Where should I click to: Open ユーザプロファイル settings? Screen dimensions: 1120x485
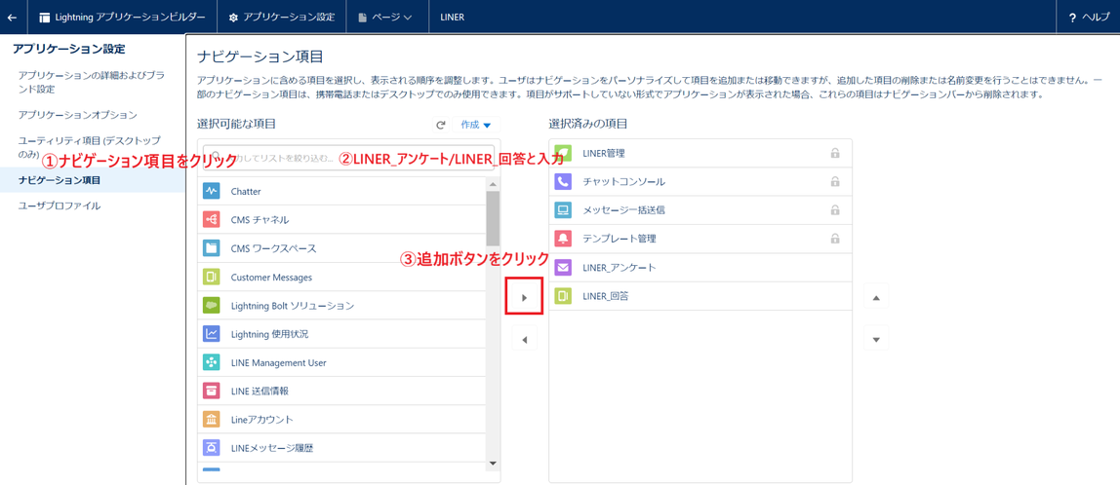[60, 205]
